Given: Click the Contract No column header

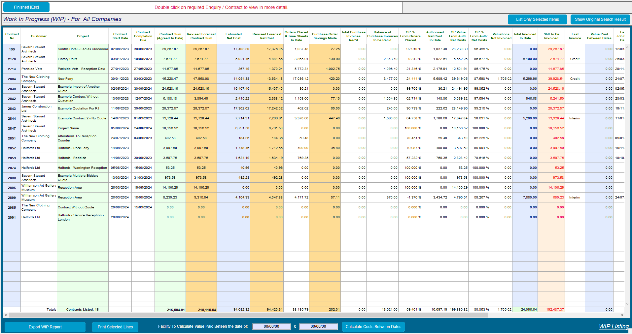Looking at the screenshot, I should tap(12, 36).
